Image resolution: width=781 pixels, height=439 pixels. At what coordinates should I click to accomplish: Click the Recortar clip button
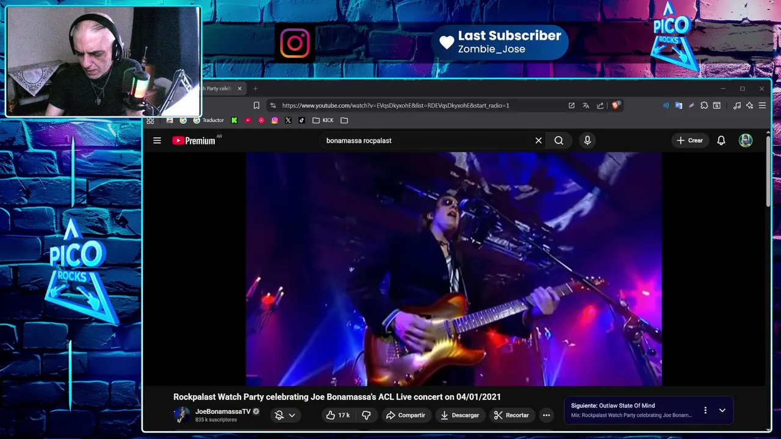pyautogui.click(x=511, y=415)
